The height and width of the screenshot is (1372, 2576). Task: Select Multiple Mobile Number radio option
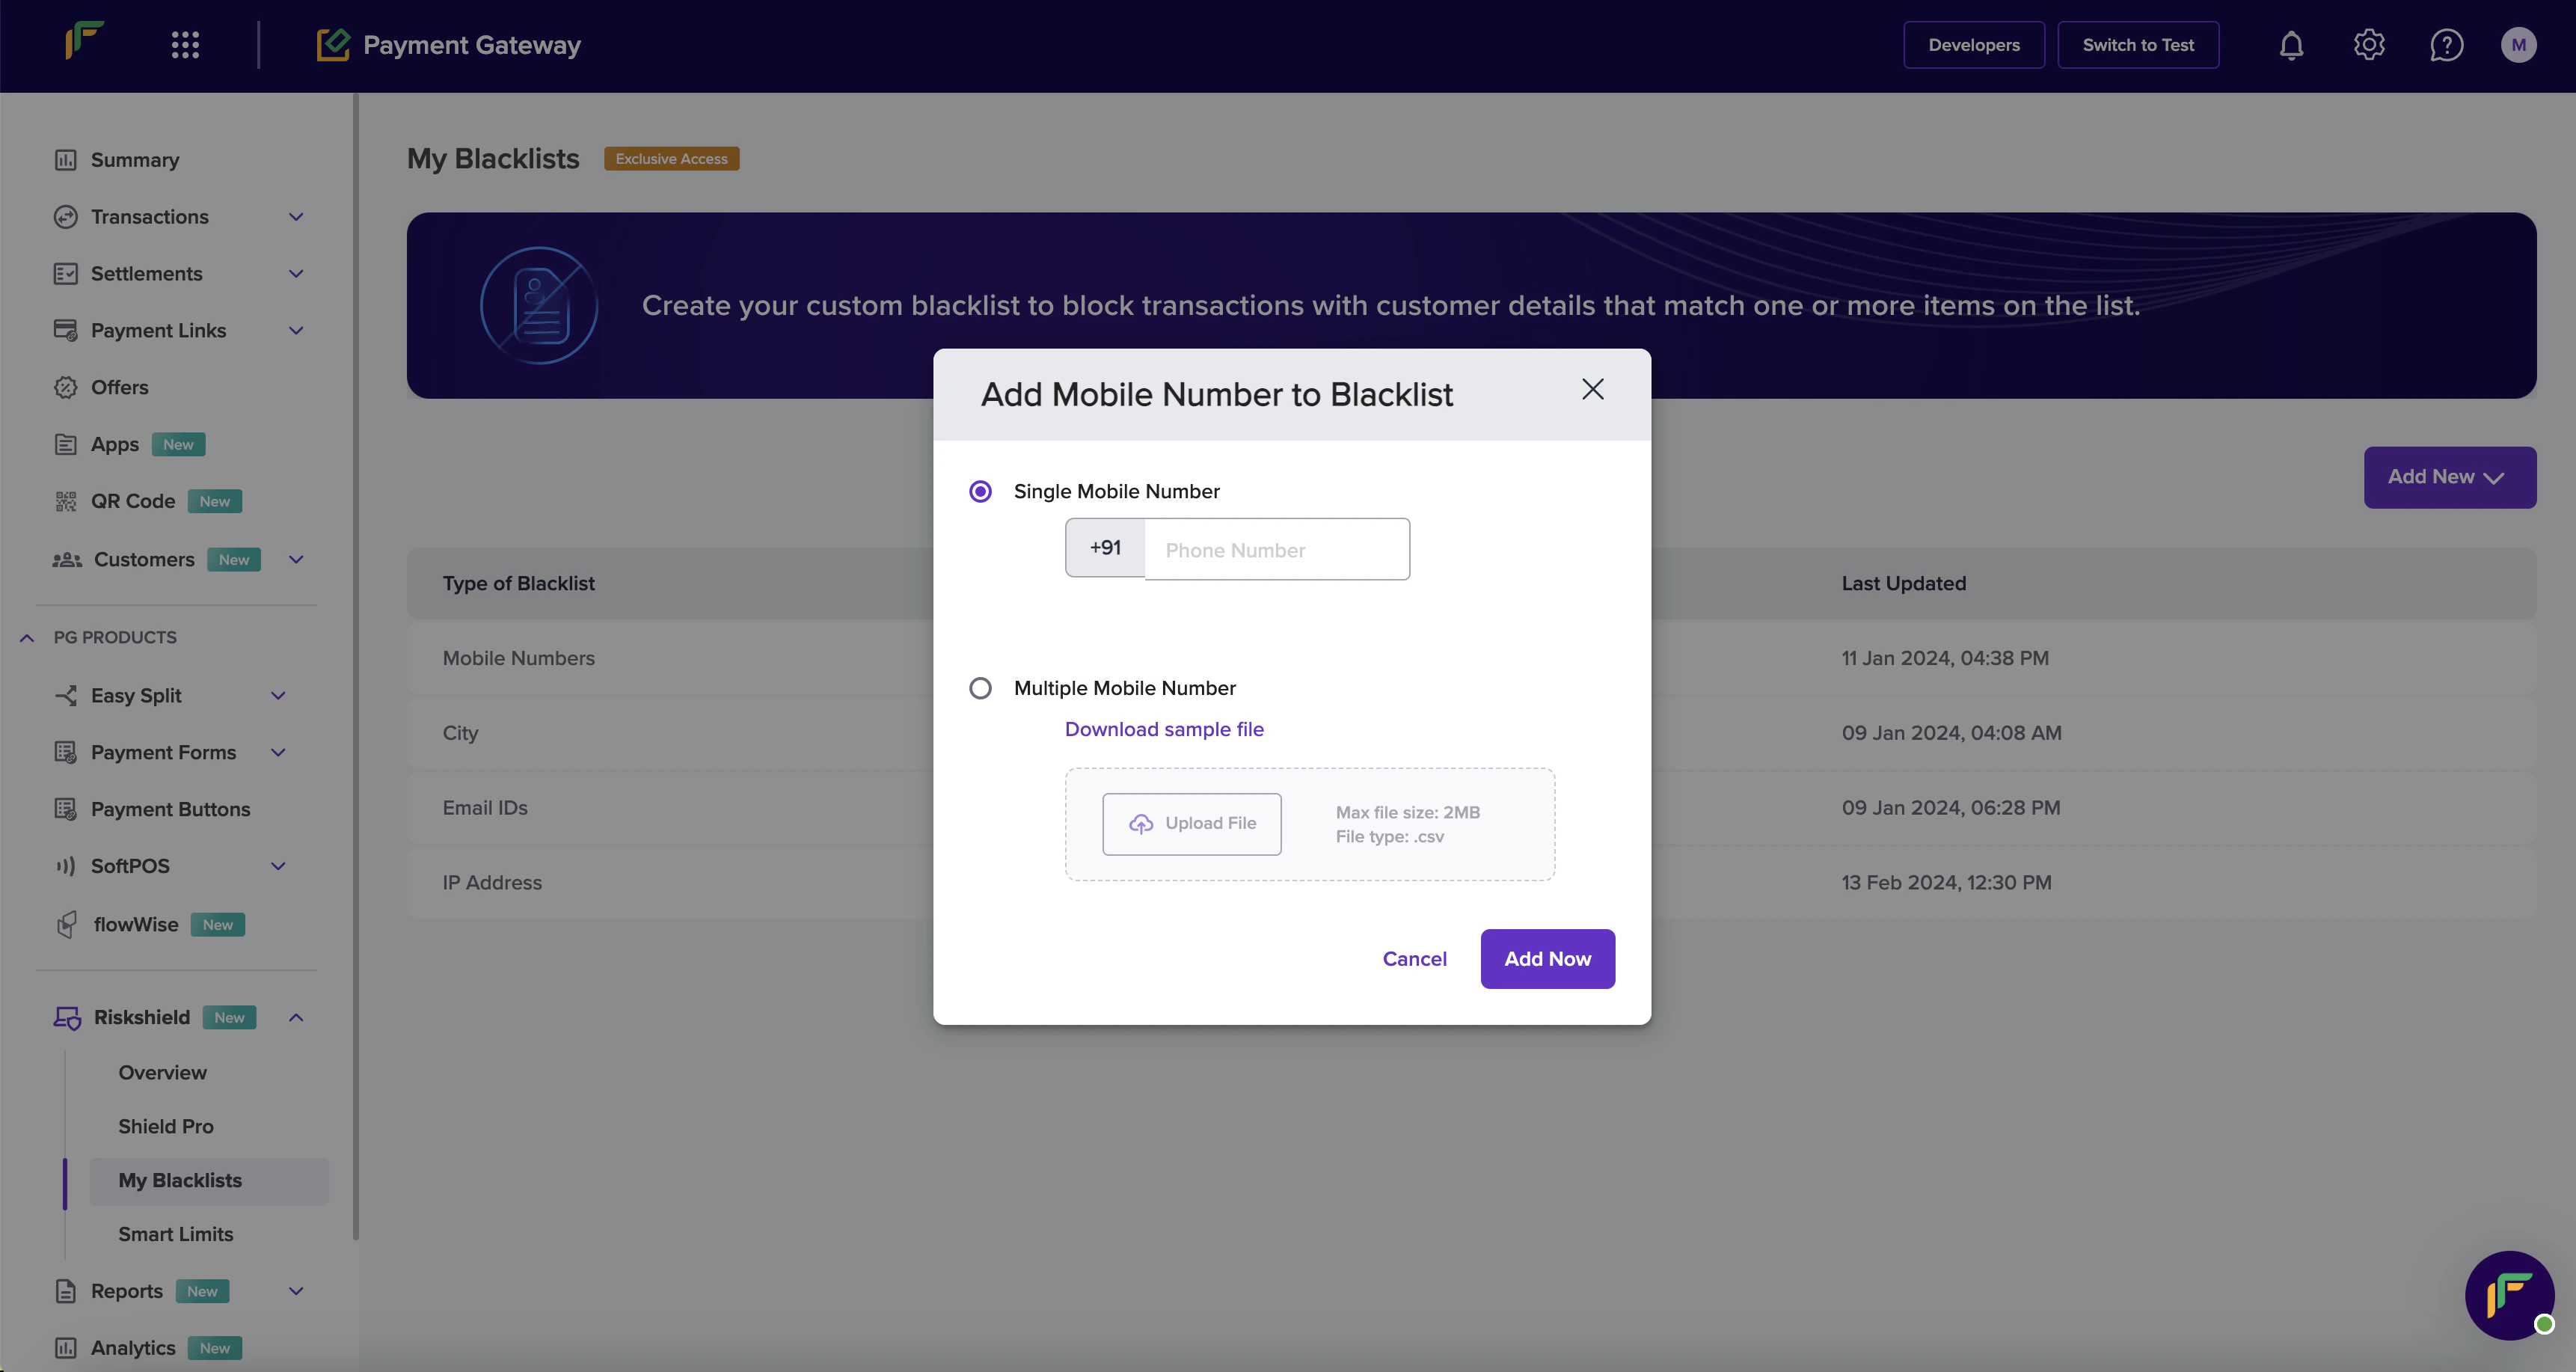click(980, 688)
